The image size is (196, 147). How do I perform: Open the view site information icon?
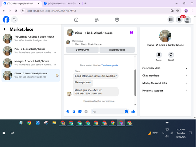(23, 11)
